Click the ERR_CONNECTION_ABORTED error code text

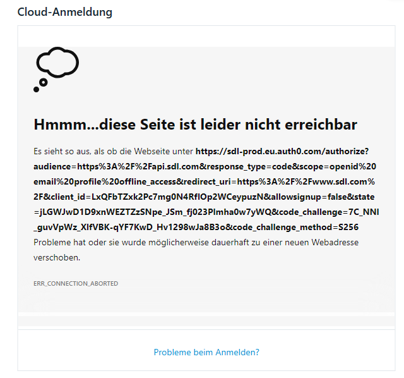click(x=76, y=284)
